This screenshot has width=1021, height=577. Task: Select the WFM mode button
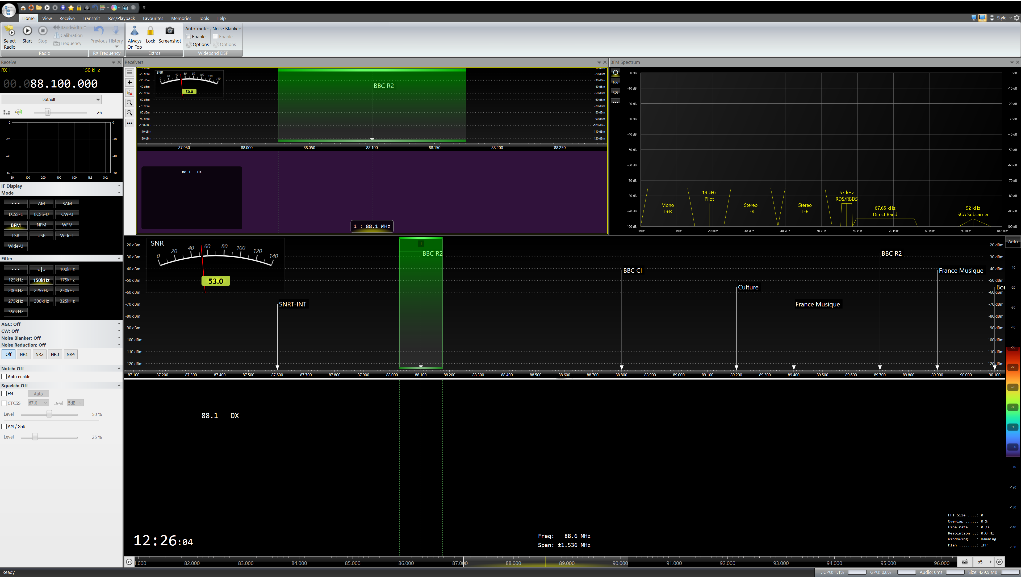(67, 225)
